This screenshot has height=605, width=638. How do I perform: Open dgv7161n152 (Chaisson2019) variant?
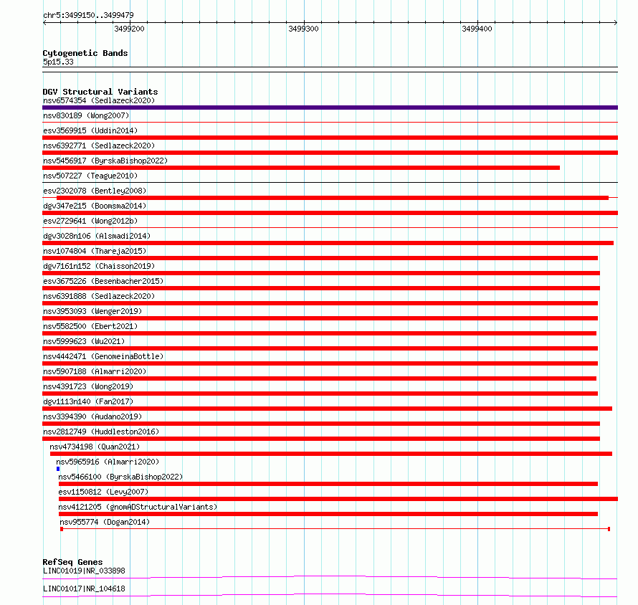coord(99,266)
